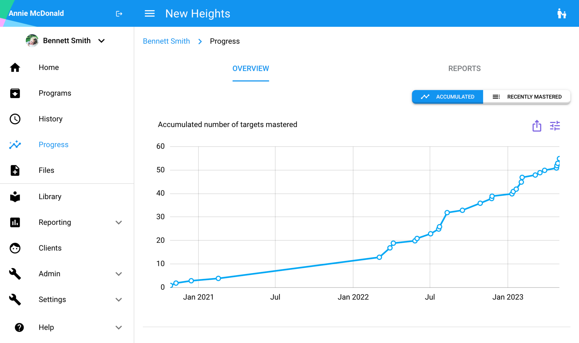Click the logout icon beside Annie McDonald
The width and height of the screenshot is (579, 343).
[119, 14]
